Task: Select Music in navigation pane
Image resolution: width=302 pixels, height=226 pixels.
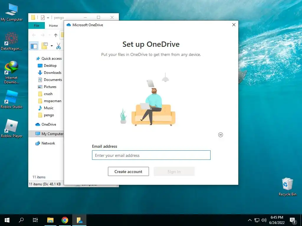Action: (x=46, y=108)
